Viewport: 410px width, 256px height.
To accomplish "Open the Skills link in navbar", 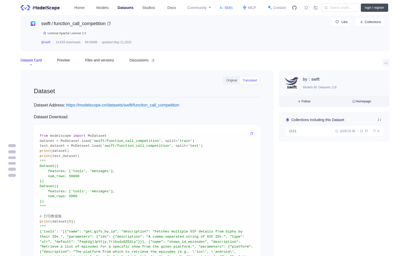I will [226, 8].
